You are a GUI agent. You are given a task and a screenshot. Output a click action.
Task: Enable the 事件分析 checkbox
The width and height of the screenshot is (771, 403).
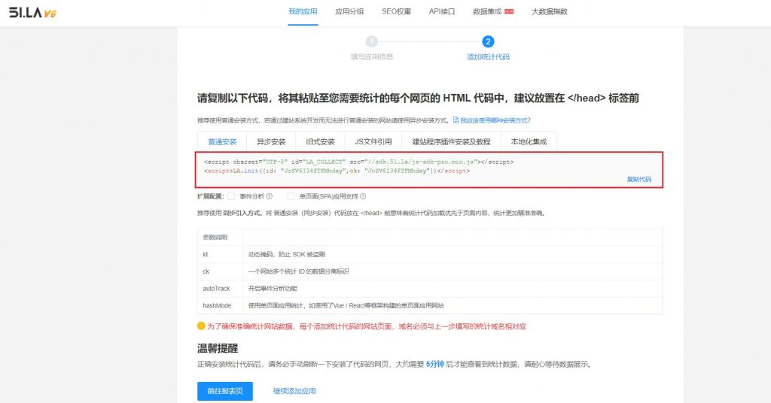click(x=231, y=196)
